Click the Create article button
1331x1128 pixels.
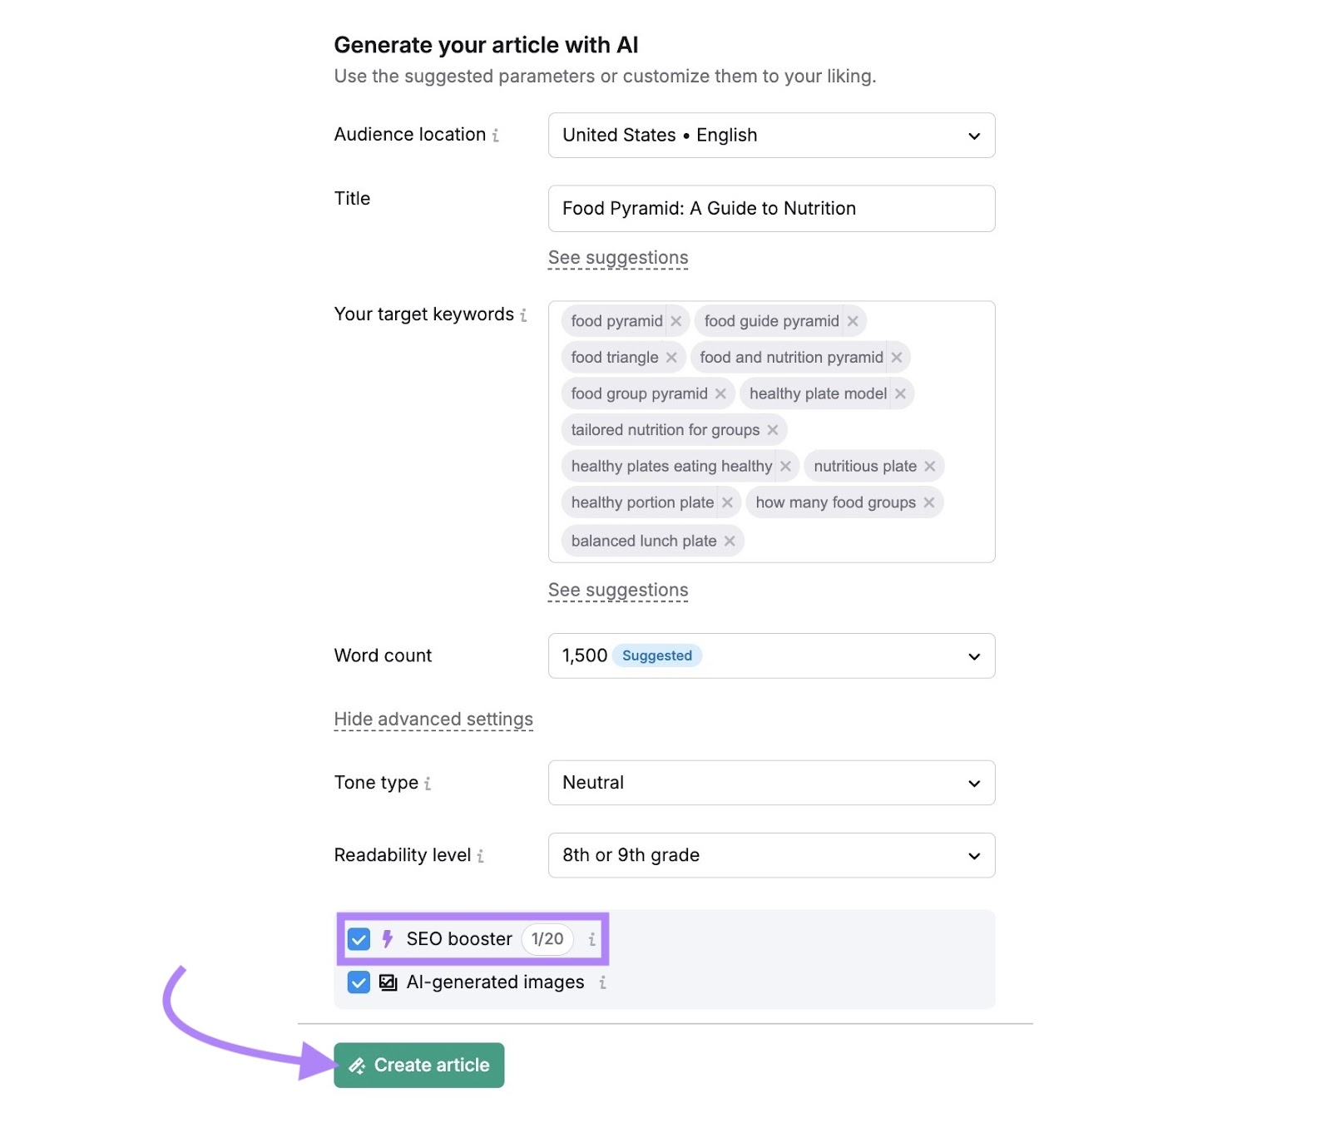tap(418, 1065)
